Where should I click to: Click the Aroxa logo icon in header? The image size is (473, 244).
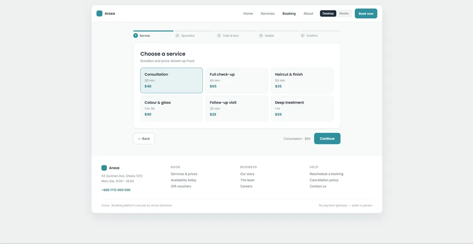pos(99,14)
